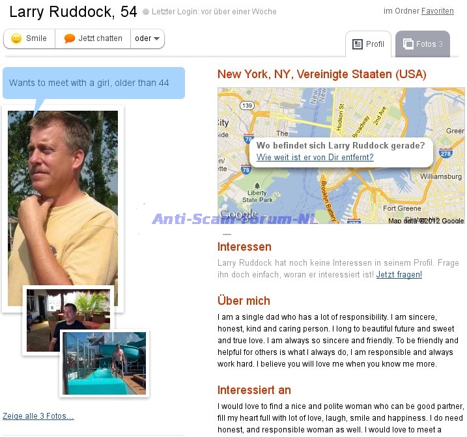The height and width of the screenshot is (437, 467).
Task: Send a Smile to Larry Ruddock
Action: click(29, 38)
